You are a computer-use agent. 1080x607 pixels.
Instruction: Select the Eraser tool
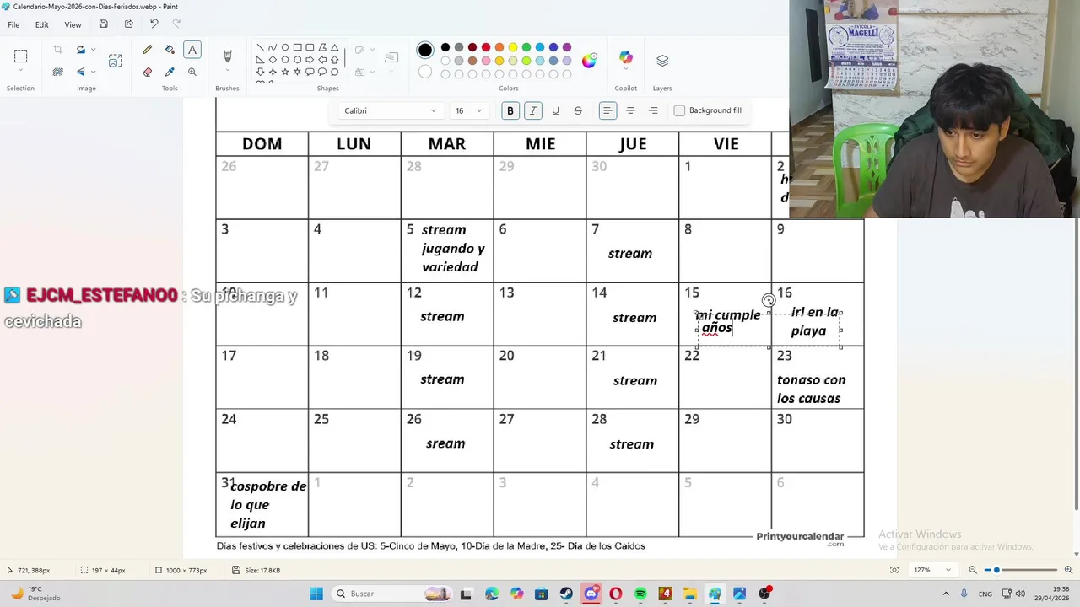(x=148, y=73)
